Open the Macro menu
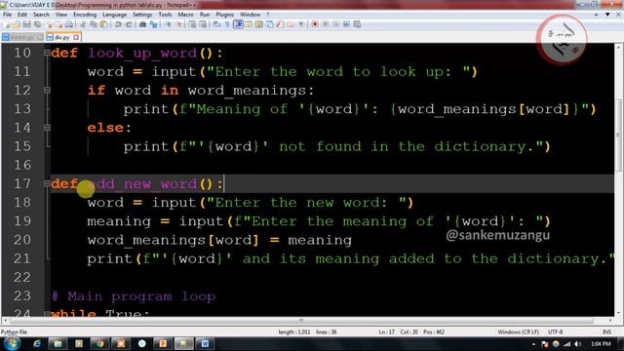Screen dimensions: 624x351 click(185, 15)
